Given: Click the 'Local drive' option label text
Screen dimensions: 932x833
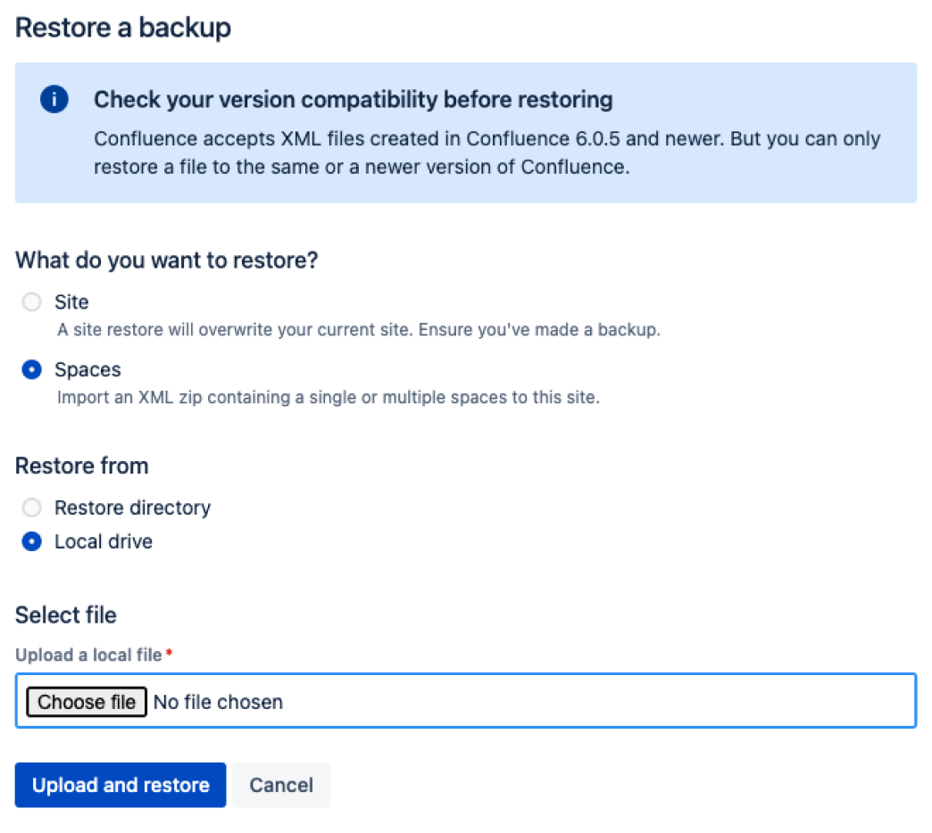Looking at the screenshot, I should 104,541.
